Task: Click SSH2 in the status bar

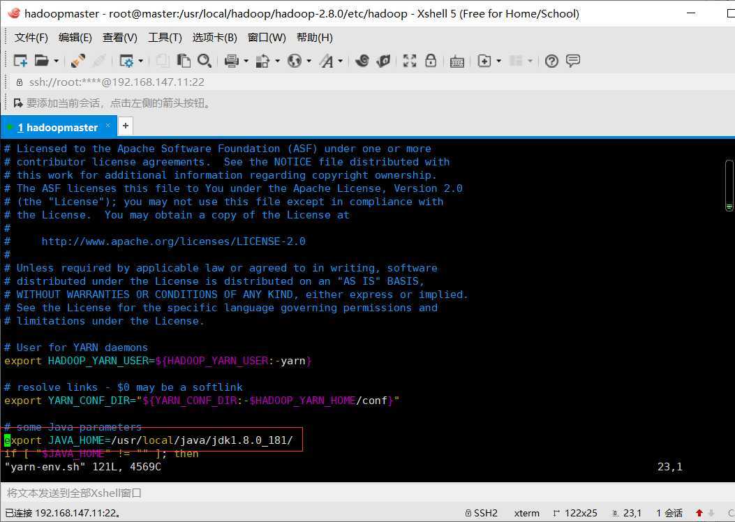Action: coord(482,513)
